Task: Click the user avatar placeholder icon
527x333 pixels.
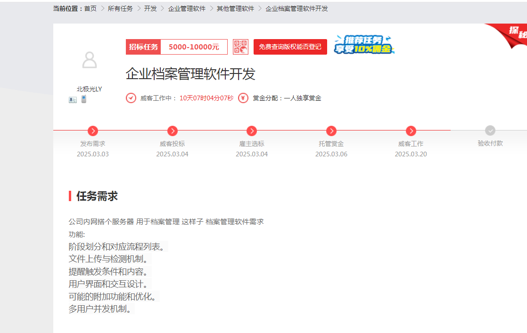Action: 90,60
